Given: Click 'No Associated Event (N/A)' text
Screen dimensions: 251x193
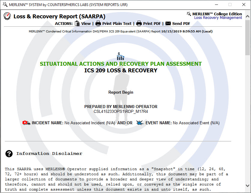Looking at the screenshot, I should [196, 123].
